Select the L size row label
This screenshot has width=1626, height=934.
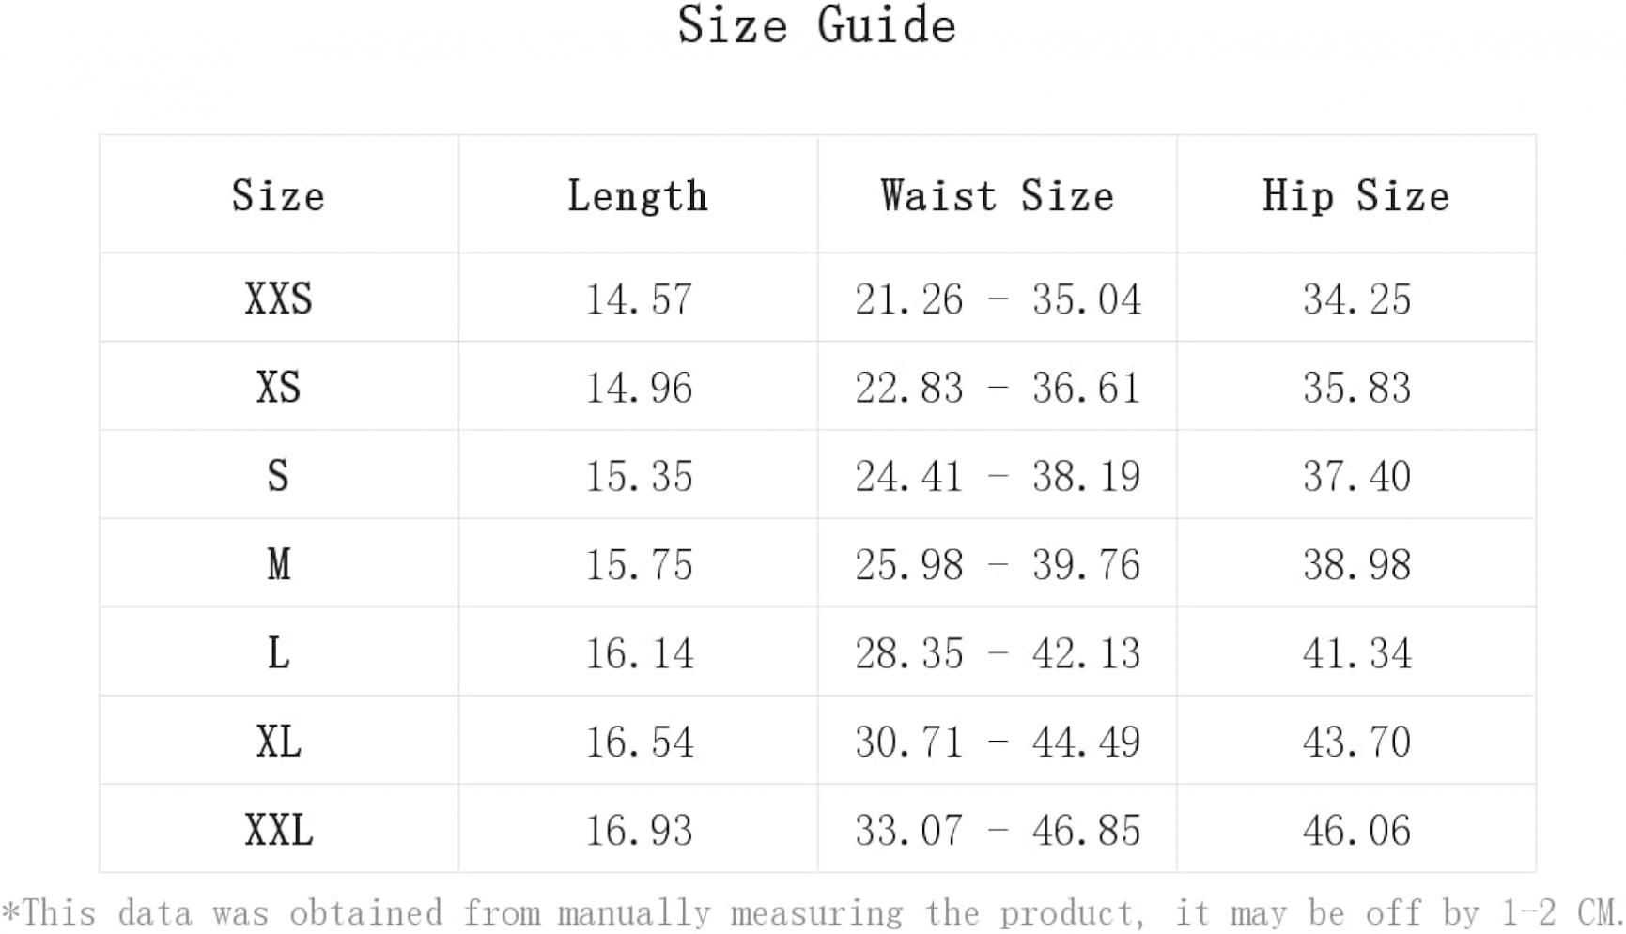coord(278,652)
